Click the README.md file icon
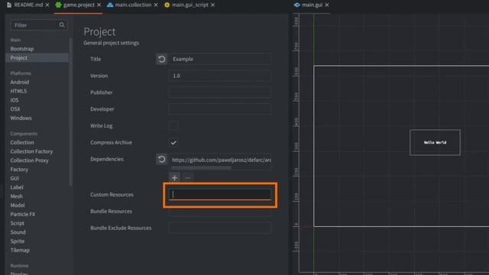 tap(9, 5)
